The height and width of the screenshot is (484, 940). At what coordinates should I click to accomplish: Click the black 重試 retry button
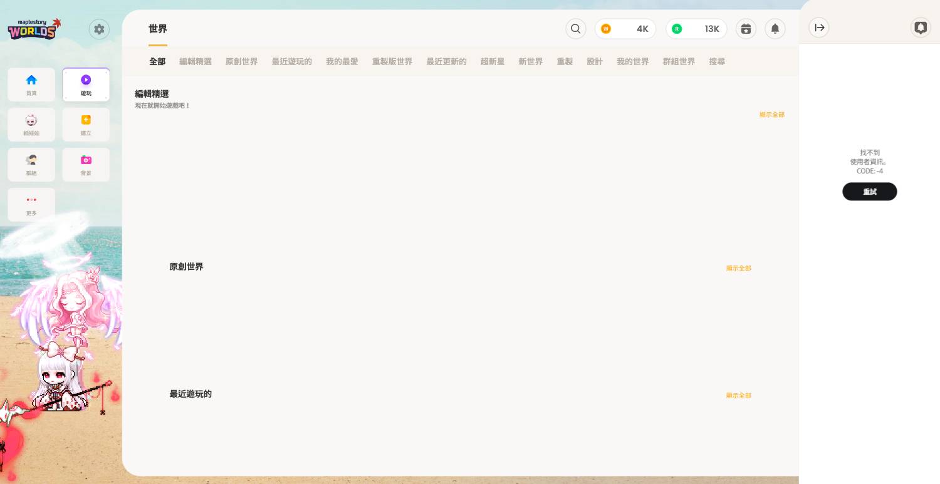[x=870, y=192]
